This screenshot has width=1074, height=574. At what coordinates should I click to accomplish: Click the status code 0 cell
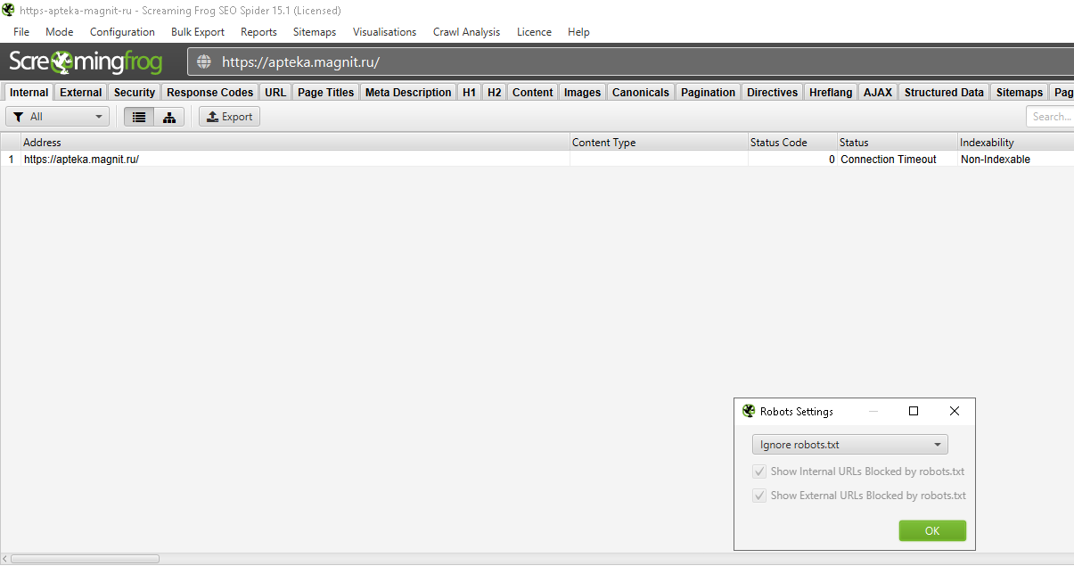pyautogui.click(x=792, y=160)
